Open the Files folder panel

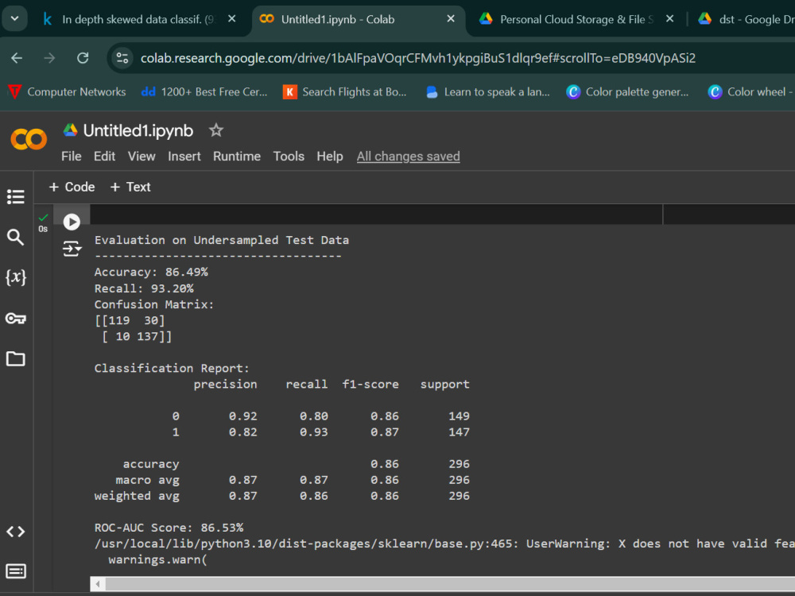16,359
